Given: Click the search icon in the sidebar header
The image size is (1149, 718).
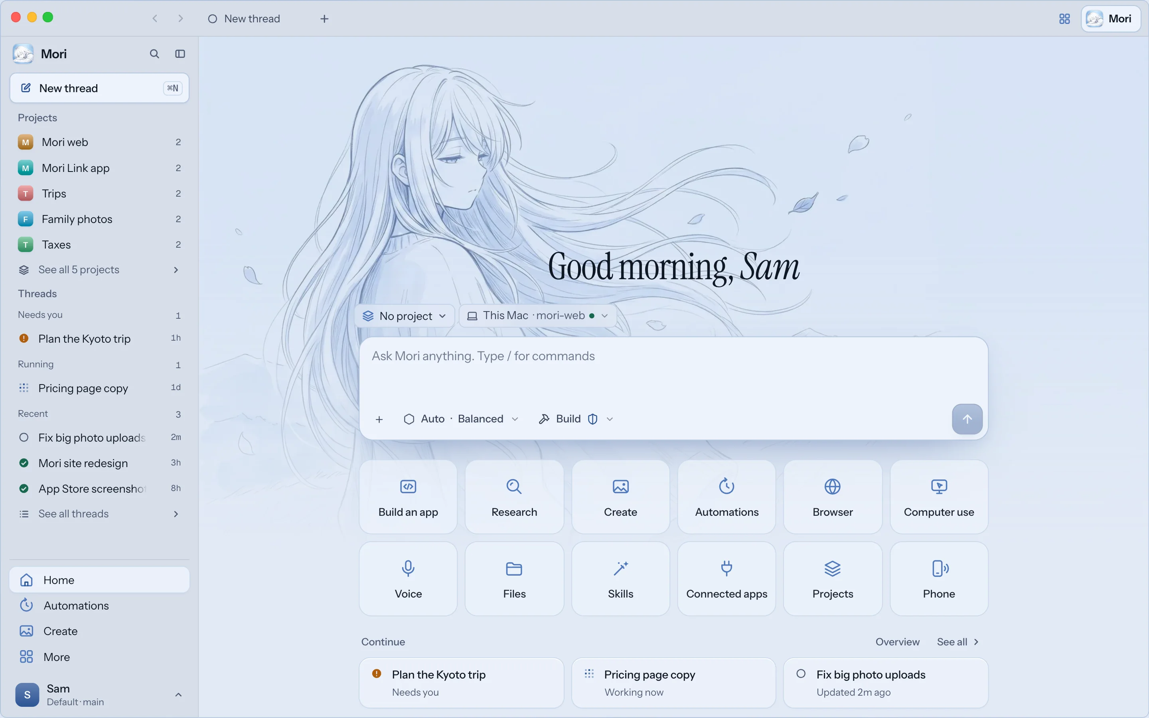Looking at the screenshot, I should (x=154, y=54).
